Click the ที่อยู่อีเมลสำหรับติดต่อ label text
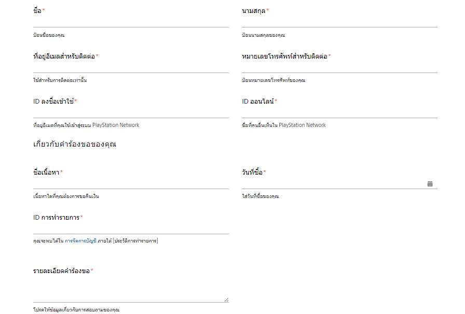Image resolution: width=465 pixels, height=314 pixels. tap(64, 56)
